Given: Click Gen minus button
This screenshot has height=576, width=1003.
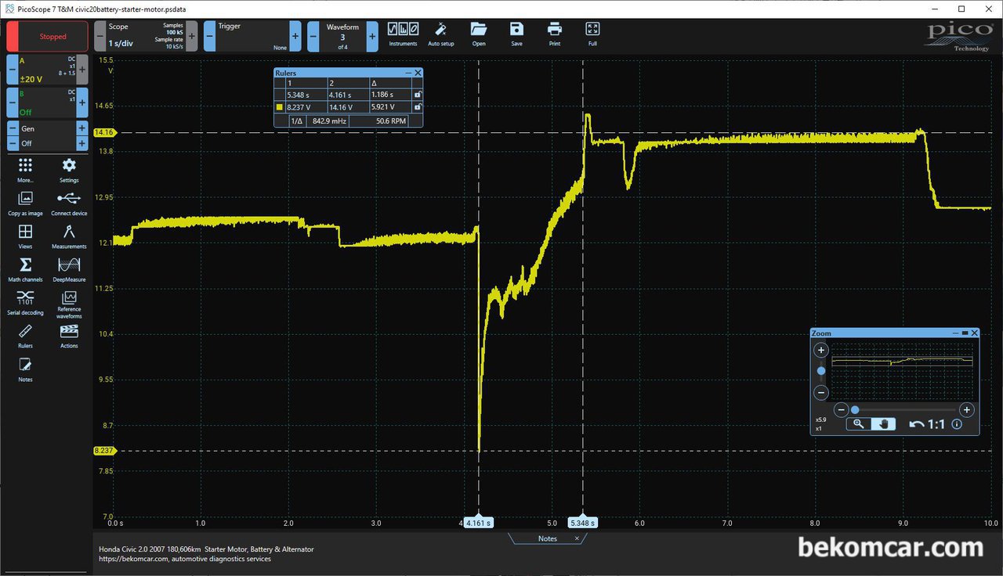Looking at the screenshot, I should (x=13, y=128).
